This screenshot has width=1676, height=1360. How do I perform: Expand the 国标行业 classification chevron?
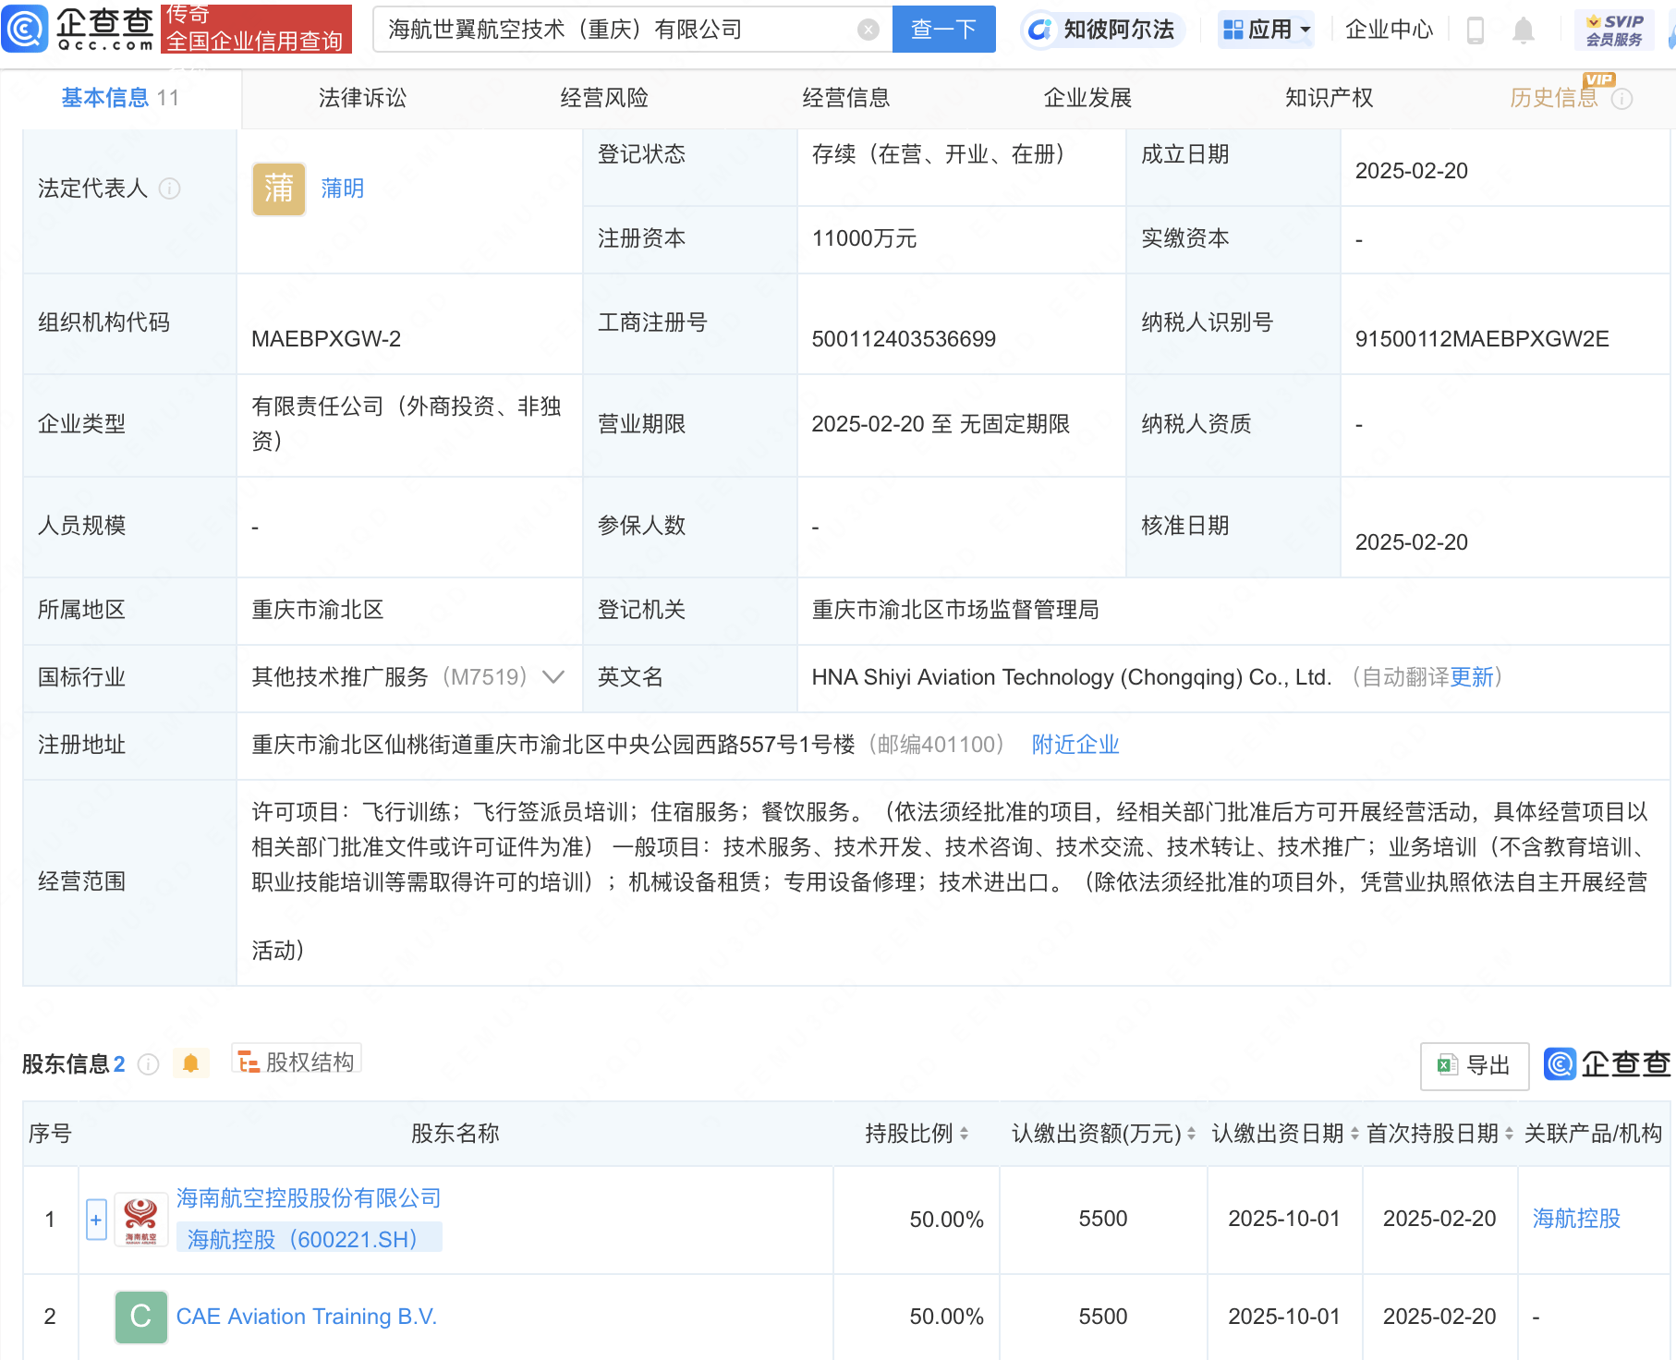click(x=552, y=677)
